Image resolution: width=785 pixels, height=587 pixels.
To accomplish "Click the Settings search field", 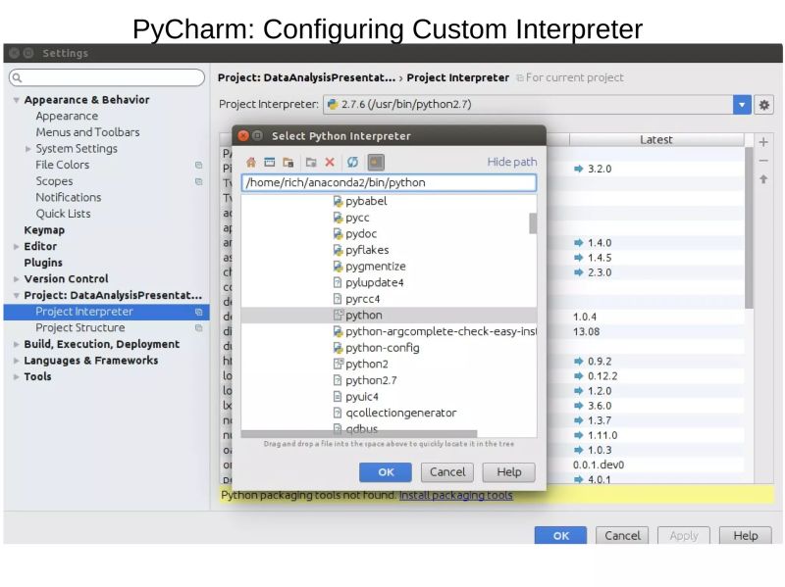I will [105, 76].
